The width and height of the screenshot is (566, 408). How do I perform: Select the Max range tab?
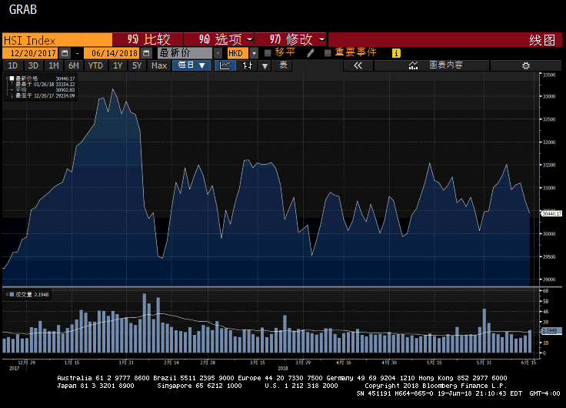(159, 65)
